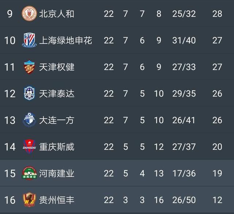Select the 天津泰达 team name
Screen dimensions: 234x214
click(57, 93)
